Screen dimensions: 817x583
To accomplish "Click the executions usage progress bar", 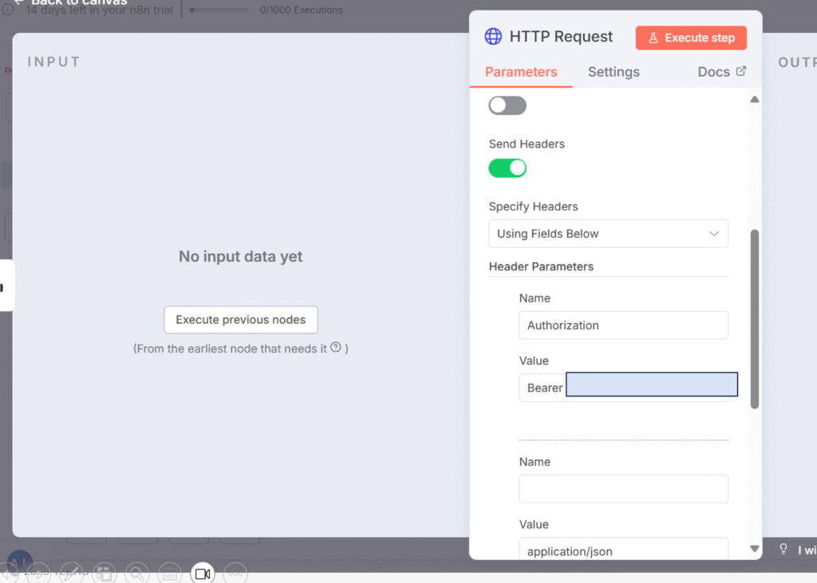I will click(x=219, y=10).
